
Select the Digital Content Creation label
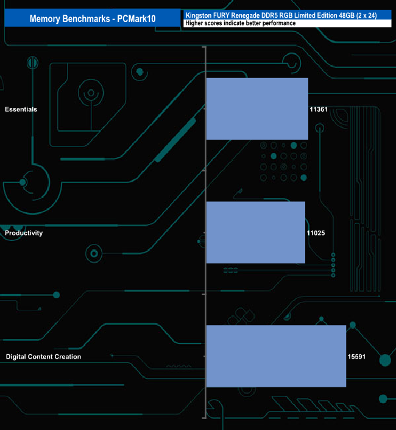pos(43,357)
